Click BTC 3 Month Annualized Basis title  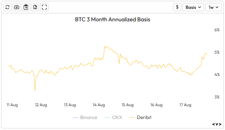112,20
